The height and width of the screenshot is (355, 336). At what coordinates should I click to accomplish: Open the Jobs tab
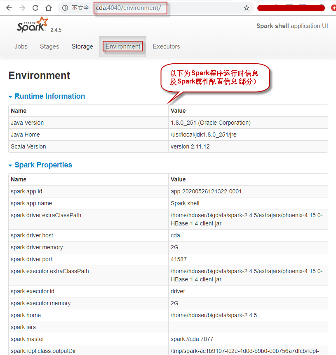pos(21,46)
